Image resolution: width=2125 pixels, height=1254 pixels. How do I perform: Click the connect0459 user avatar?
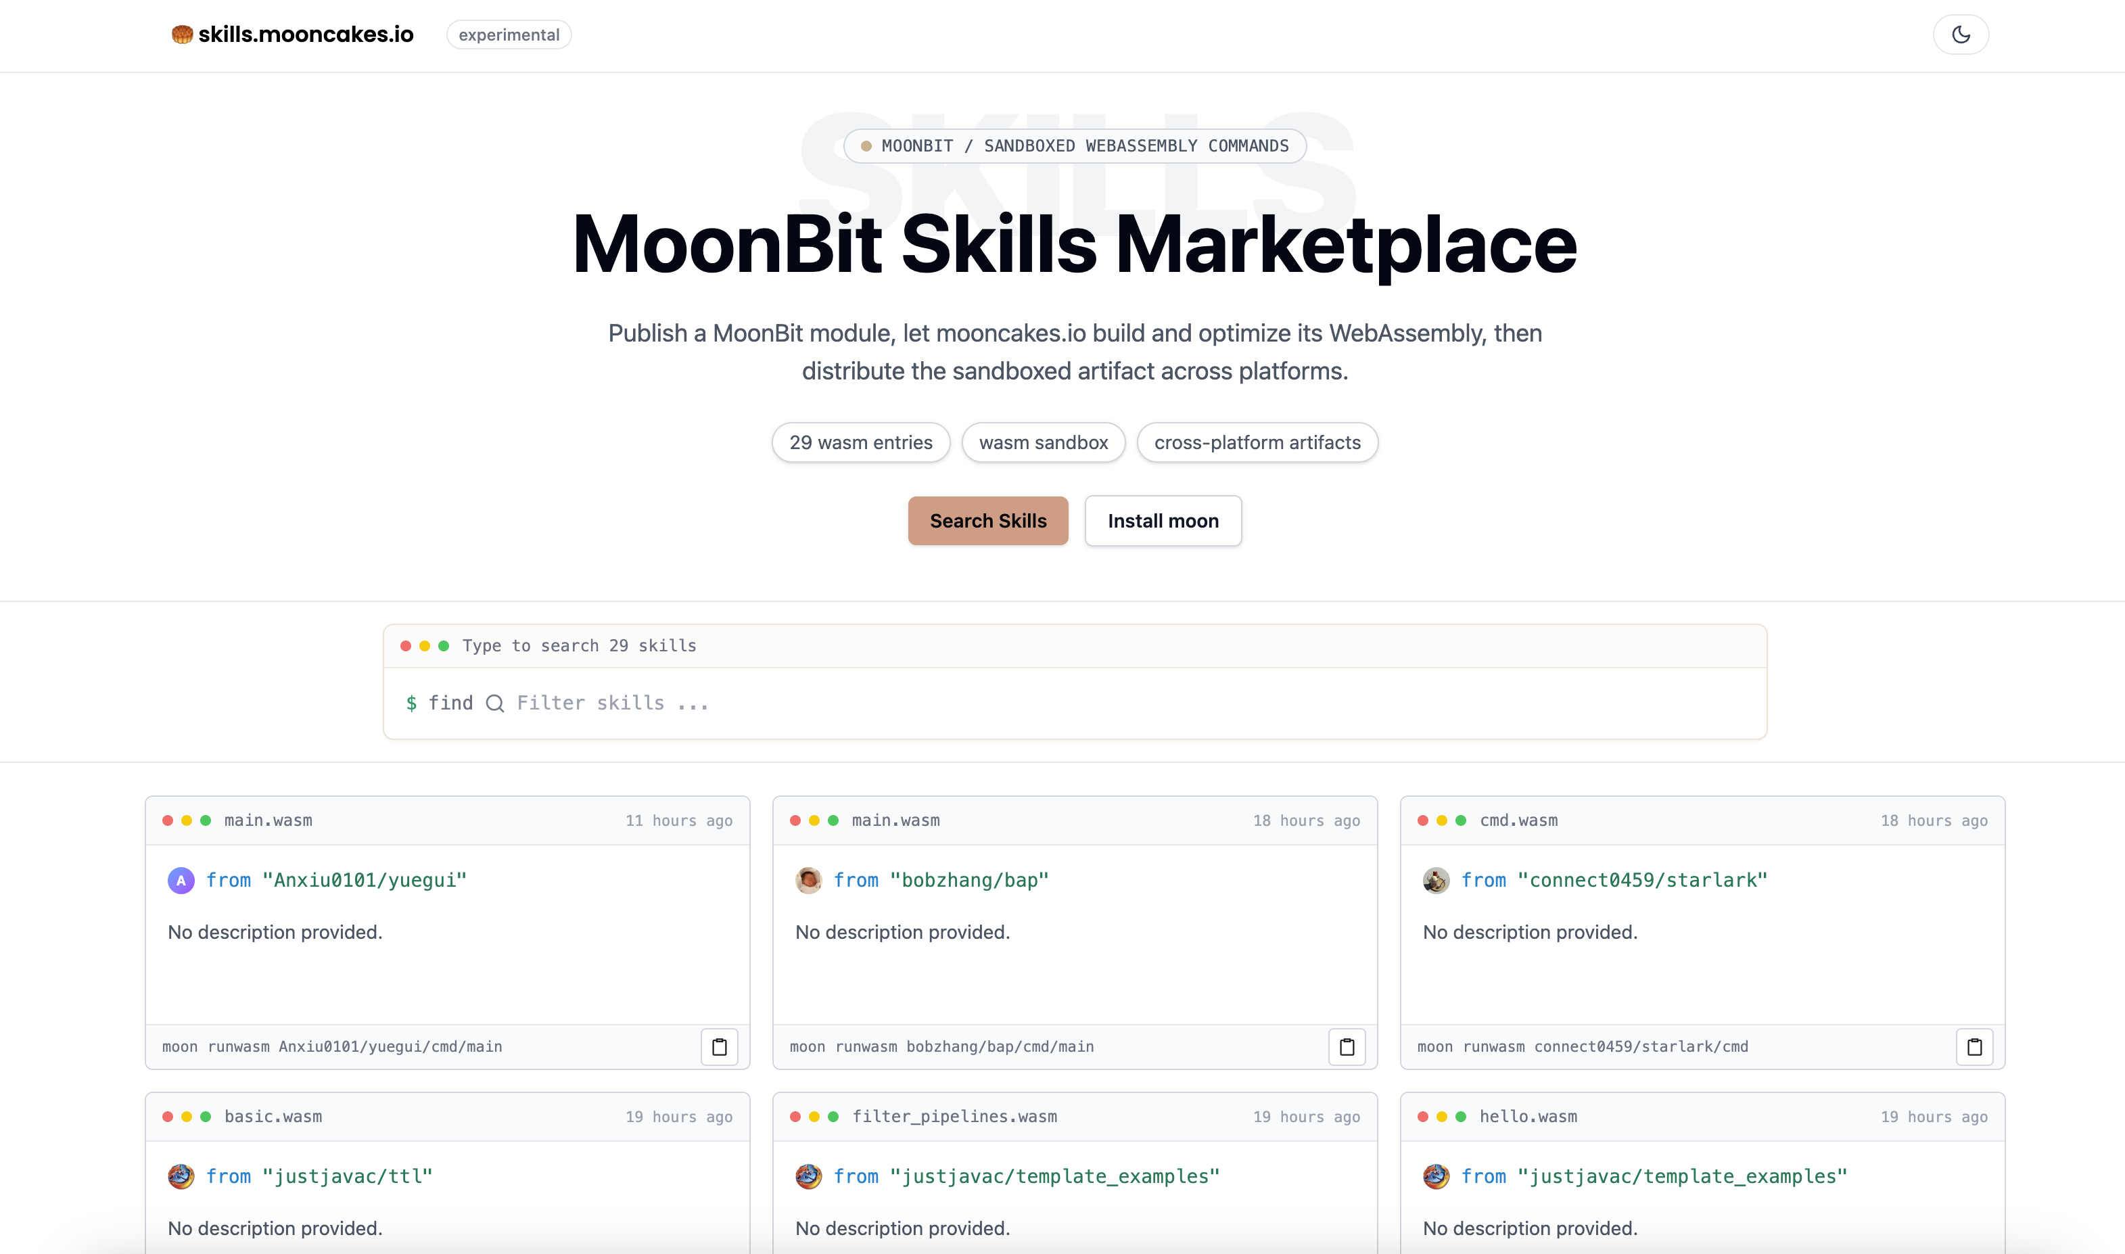(1437, 881)
